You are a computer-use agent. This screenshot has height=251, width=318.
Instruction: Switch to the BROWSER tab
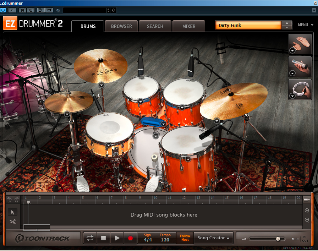tap(121, 26)
